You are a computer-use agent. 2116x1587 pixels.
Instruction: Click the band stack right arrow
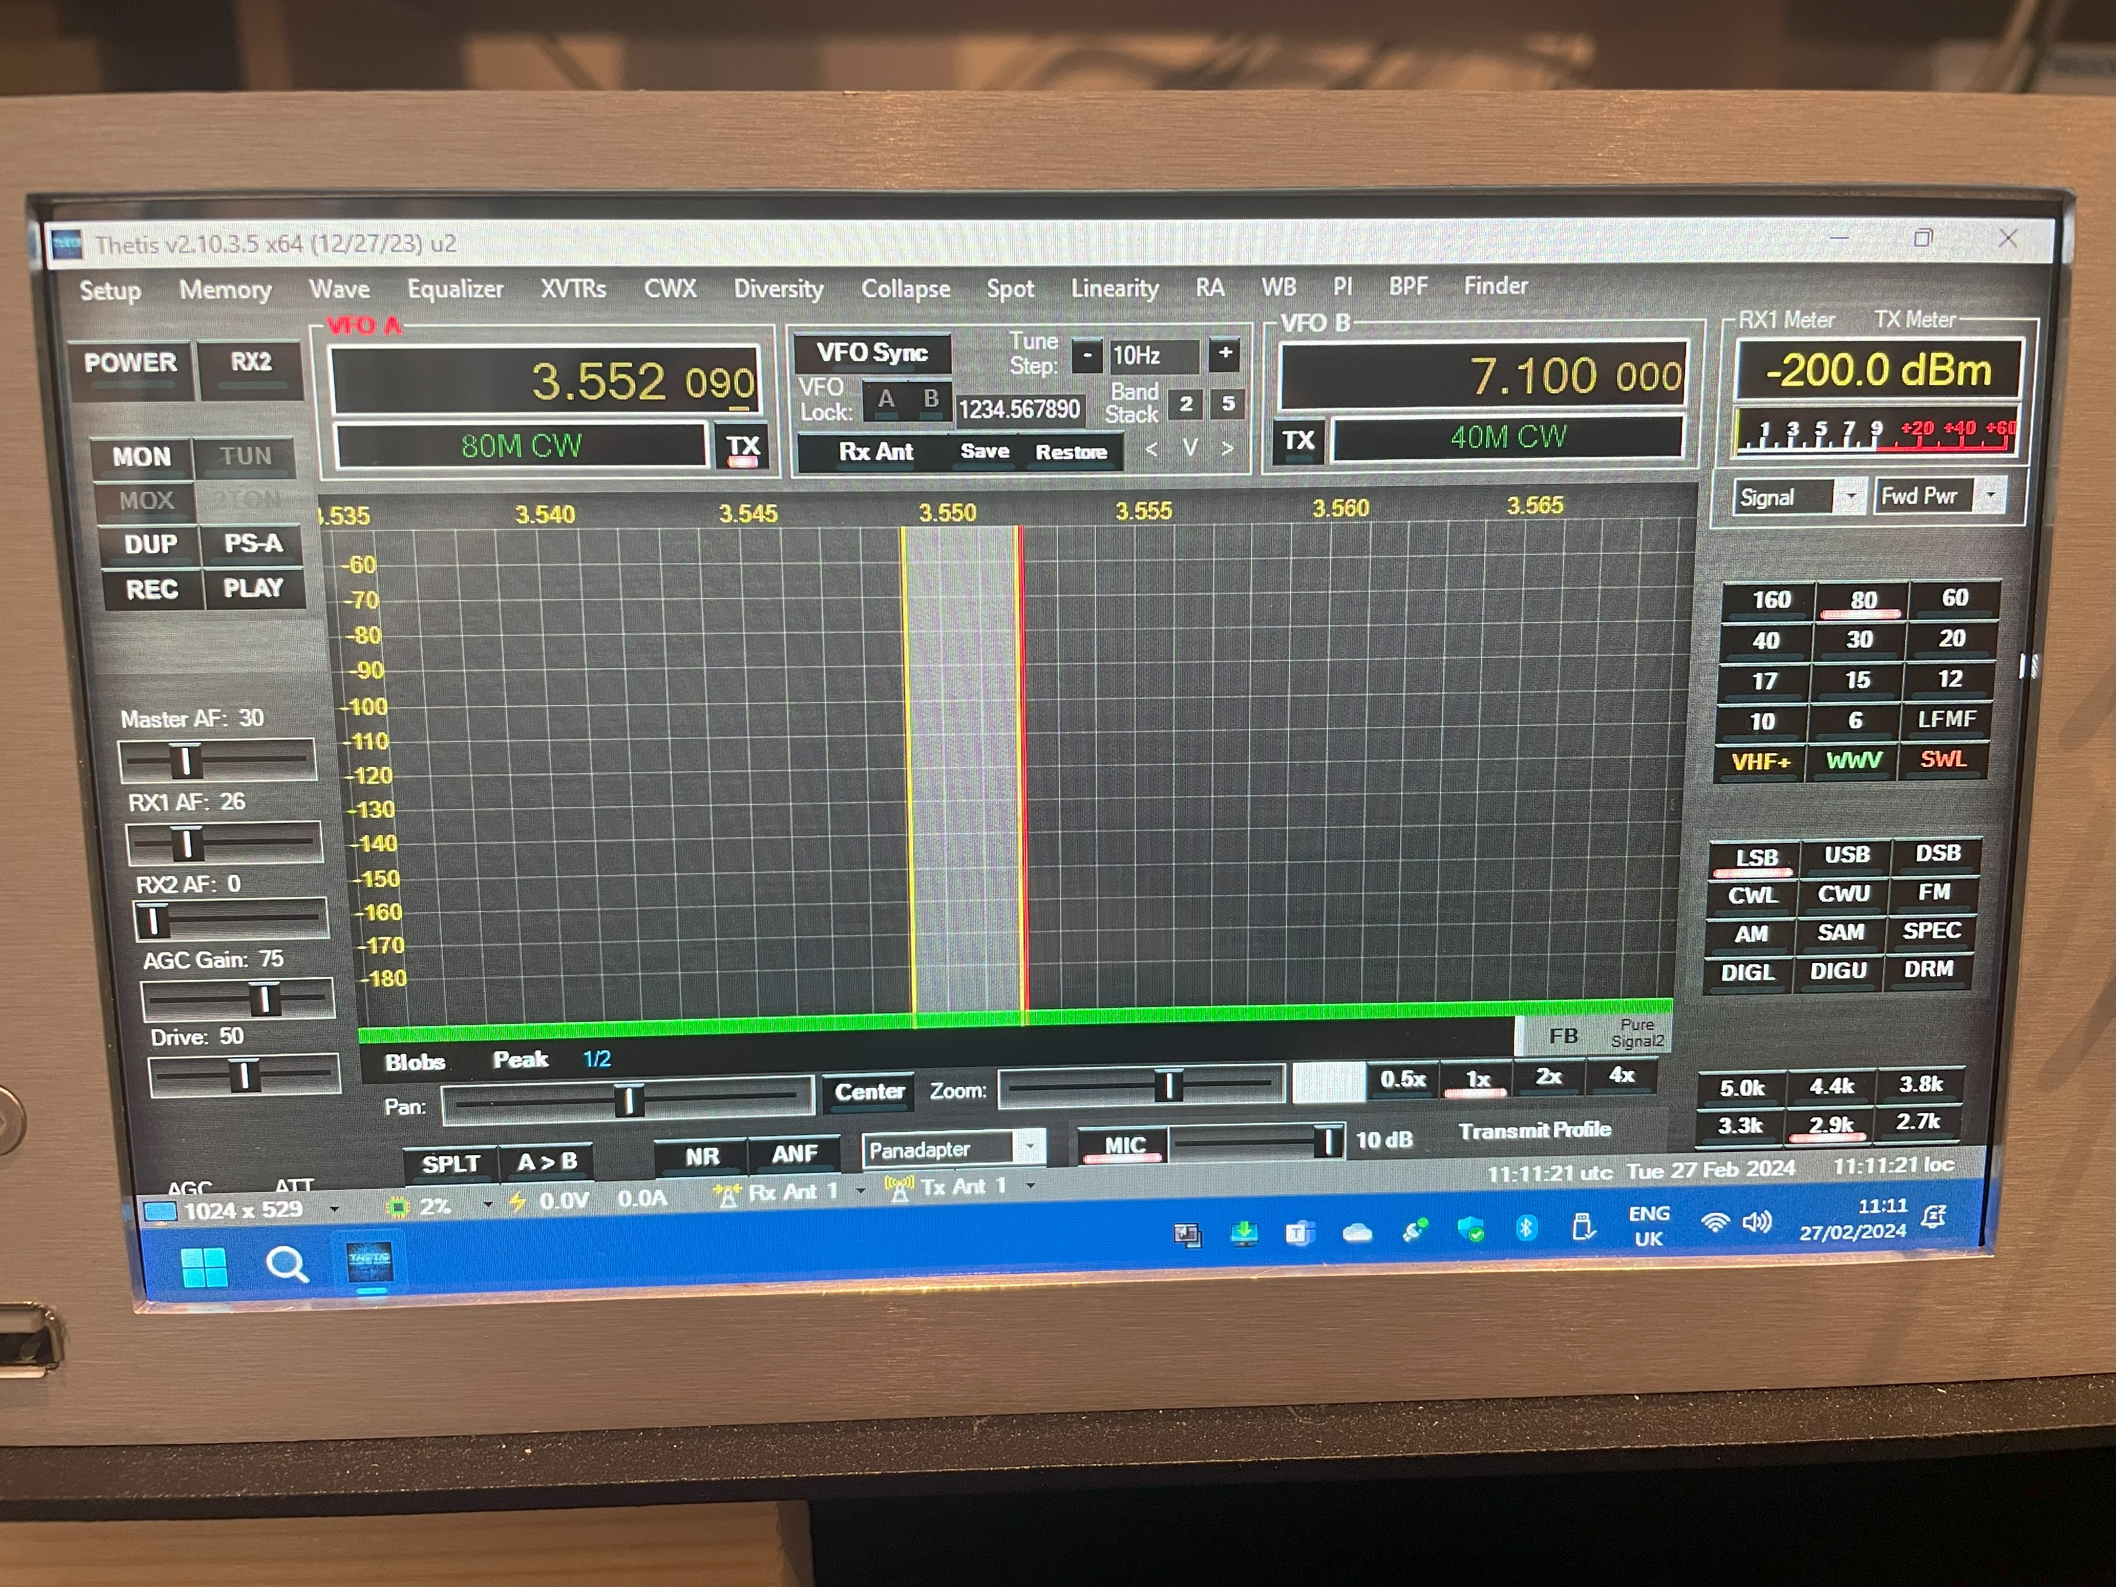point(1226,448)
